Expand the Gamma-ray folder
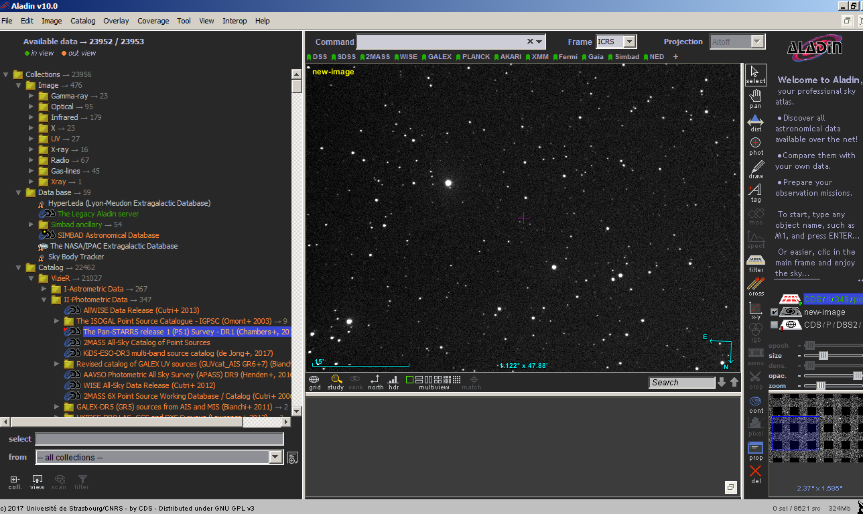 point(31,96)
